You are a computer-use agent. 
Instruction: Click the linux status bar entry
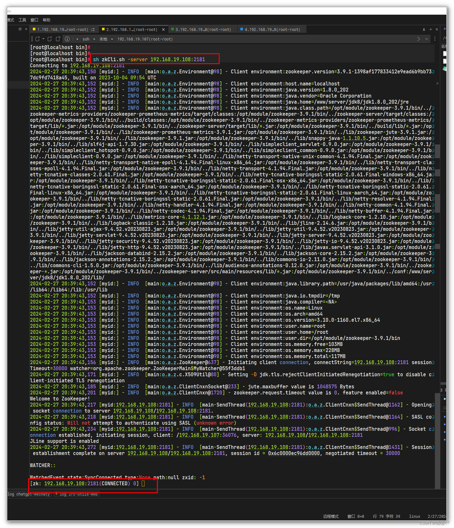coord(415,516)
